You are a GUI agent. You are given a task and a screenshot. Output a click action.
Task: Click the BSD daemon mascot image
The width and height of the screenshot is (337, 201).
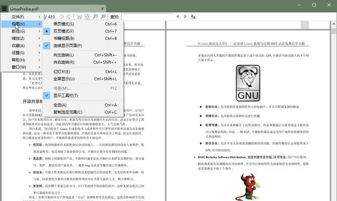tap(248, 187)
